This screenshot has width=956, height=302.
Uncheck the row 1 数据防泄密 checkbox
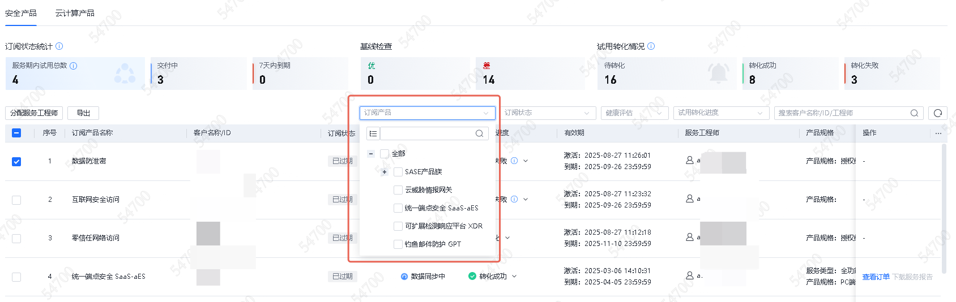coord(16,162)
